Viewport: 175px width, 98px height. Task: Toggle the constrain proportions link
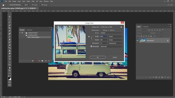(92, 38)
